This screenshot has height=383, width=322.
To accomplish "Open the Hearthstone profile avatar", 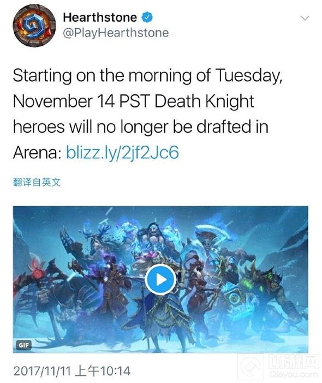I will (34, 26).
